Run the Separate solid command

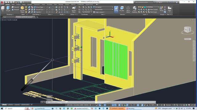(x=37, y=12)
